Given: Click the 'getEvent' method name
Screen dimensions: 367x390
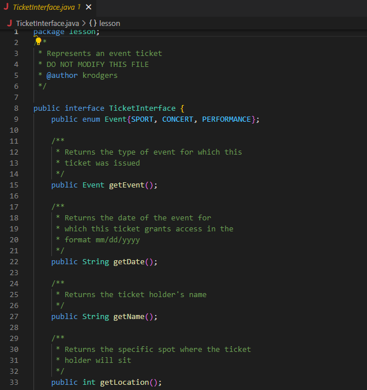Looking at the screenshot, I should (126, 185).
